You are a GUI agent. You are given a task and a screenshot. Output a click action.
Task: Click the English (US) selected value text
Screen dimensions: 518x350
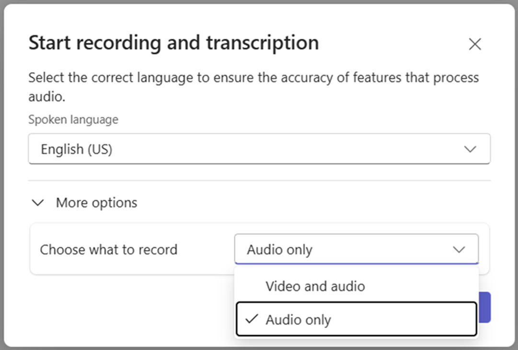(x=76, y=149)
